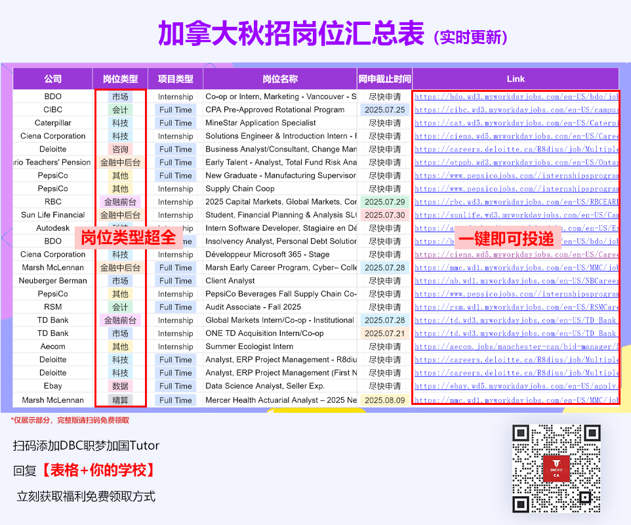Viewport: 631px width, 525px height.
Task: Click the 金融前台 tag in the RBC row
Action: point(120,202)
